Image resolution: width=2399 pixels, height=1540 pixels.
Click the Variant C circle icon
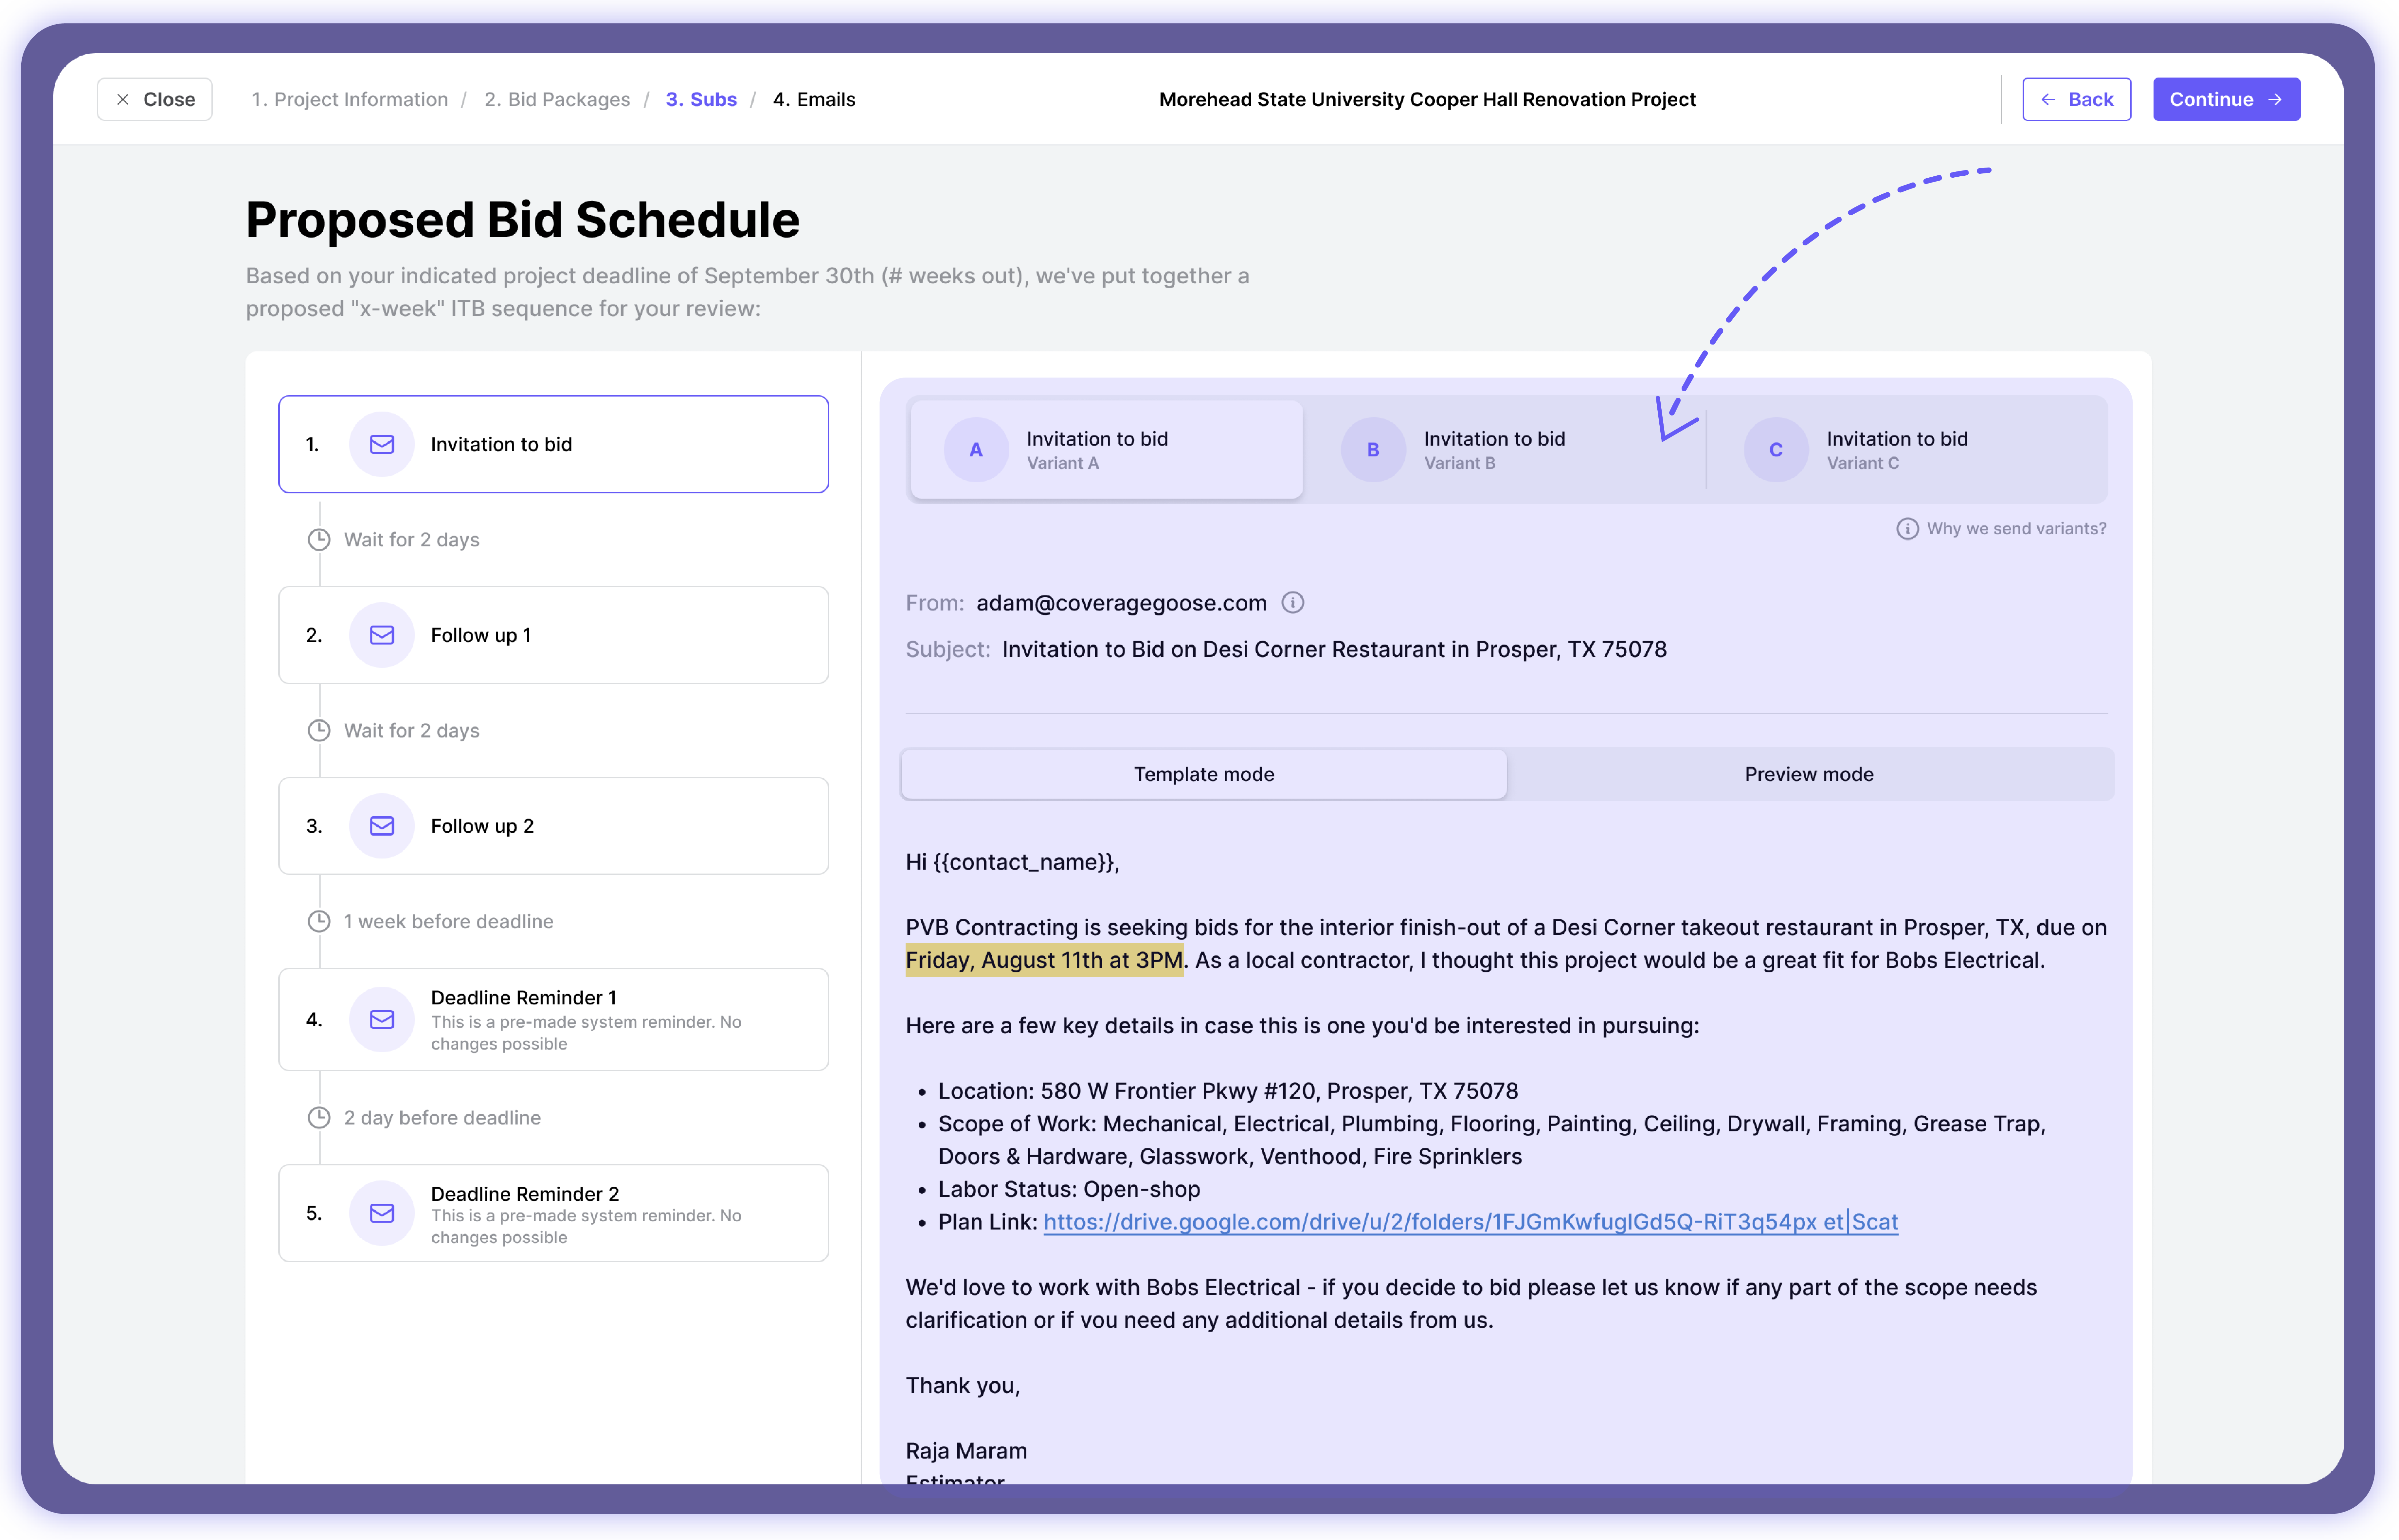[1776, 450]
